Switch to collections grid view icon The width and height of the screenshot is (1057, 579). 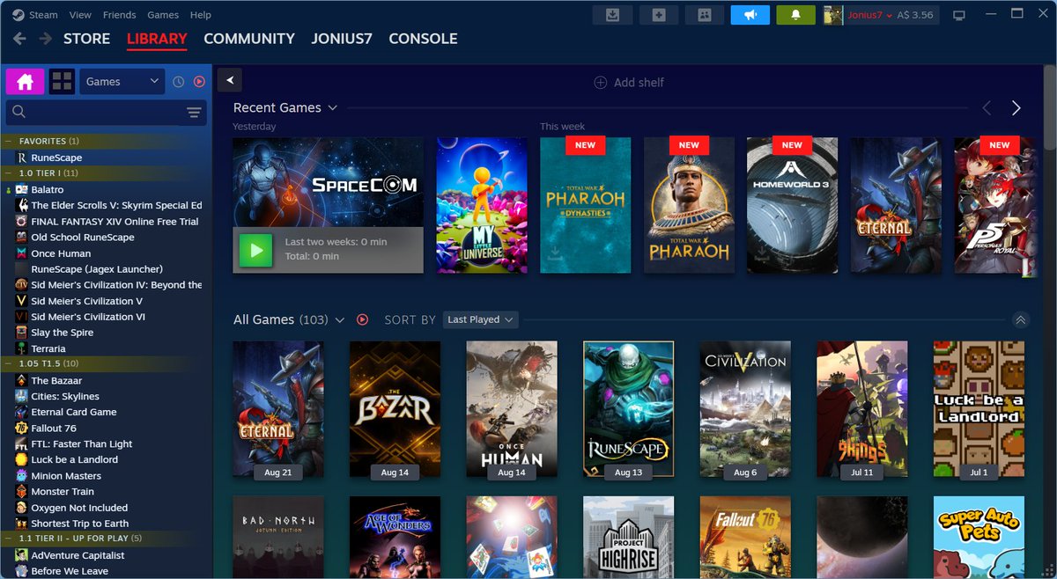[x=62, y=82]
